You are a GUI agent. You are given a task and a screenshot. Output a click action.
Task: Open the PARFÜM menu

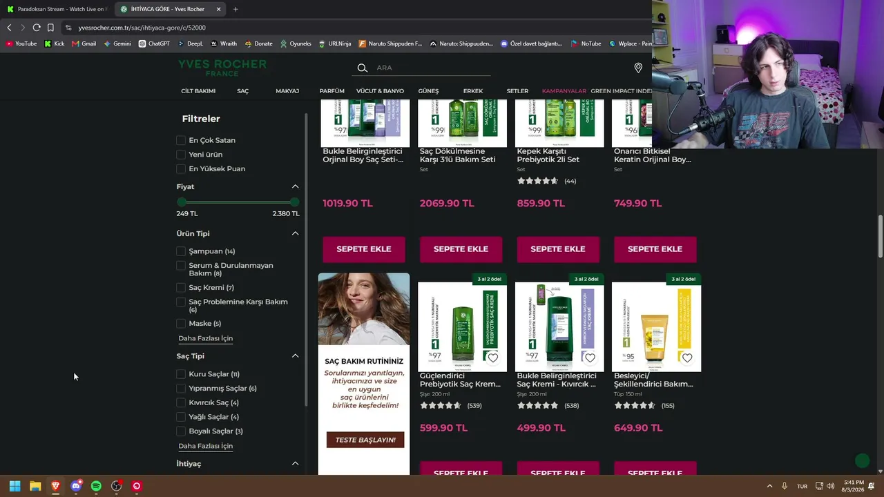tap(332, 91)
